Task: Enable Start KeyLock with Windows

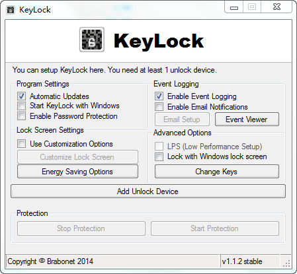Action: [22, 106]
